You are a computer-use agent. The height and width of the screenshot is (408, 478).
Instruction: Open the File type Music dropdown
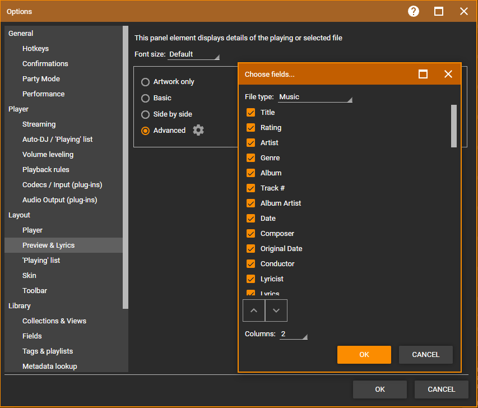(x=315, y=97)
